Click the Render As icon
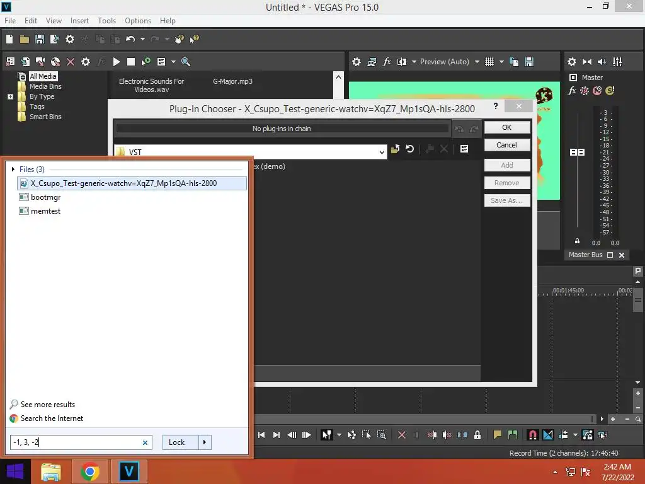The height and width of the screenshot is (484, 645). point(54,39)
